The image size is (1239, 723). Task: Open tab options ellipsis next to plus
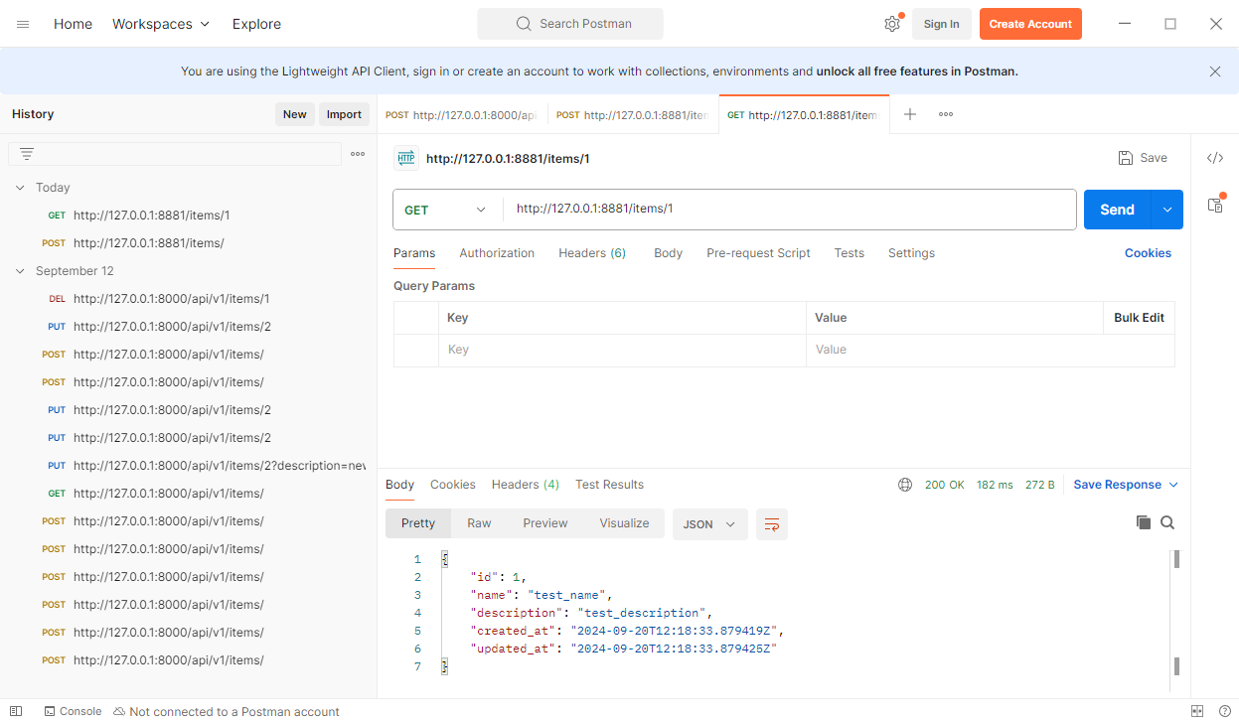946,114
